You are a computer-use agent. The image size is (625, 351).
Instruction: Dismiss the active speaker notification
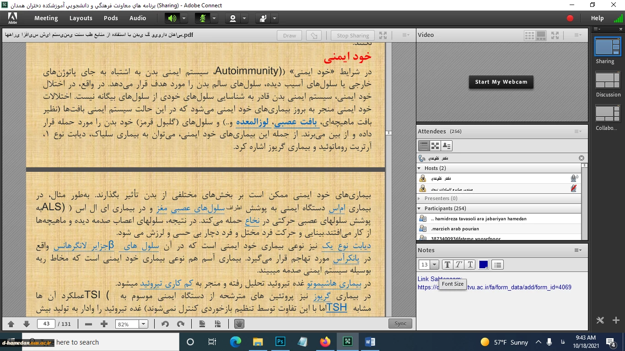point(582,158)
